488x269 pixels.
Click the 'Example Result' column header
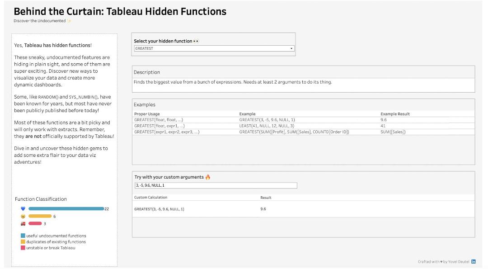[x=395, y=114]
